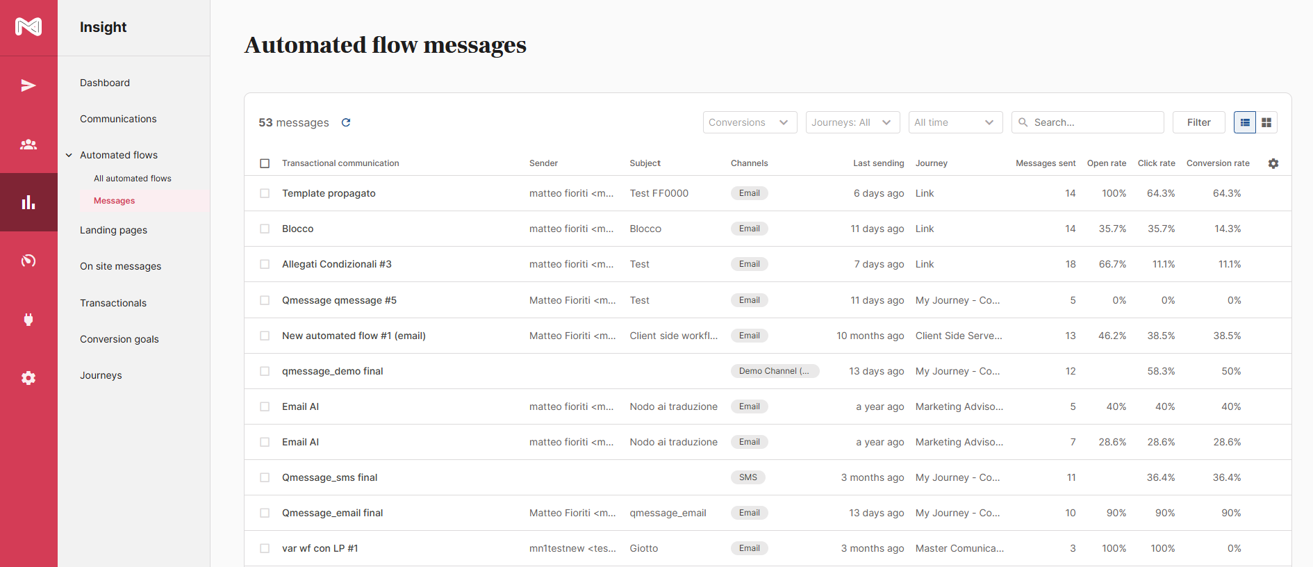Viewport: 1313px width, 567px height.
Task: Go to Landing pages in the menu
Action: [113, 230]
